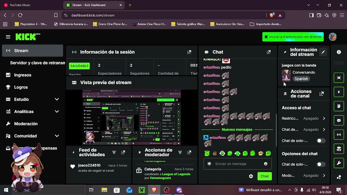
Task: Open the info icon in right sidebar
Action: pyautogui.click(x=339, y=52)
